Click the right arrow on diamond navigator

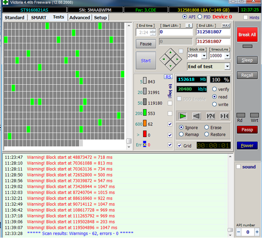pyautogui.click(x=177, y=59)
